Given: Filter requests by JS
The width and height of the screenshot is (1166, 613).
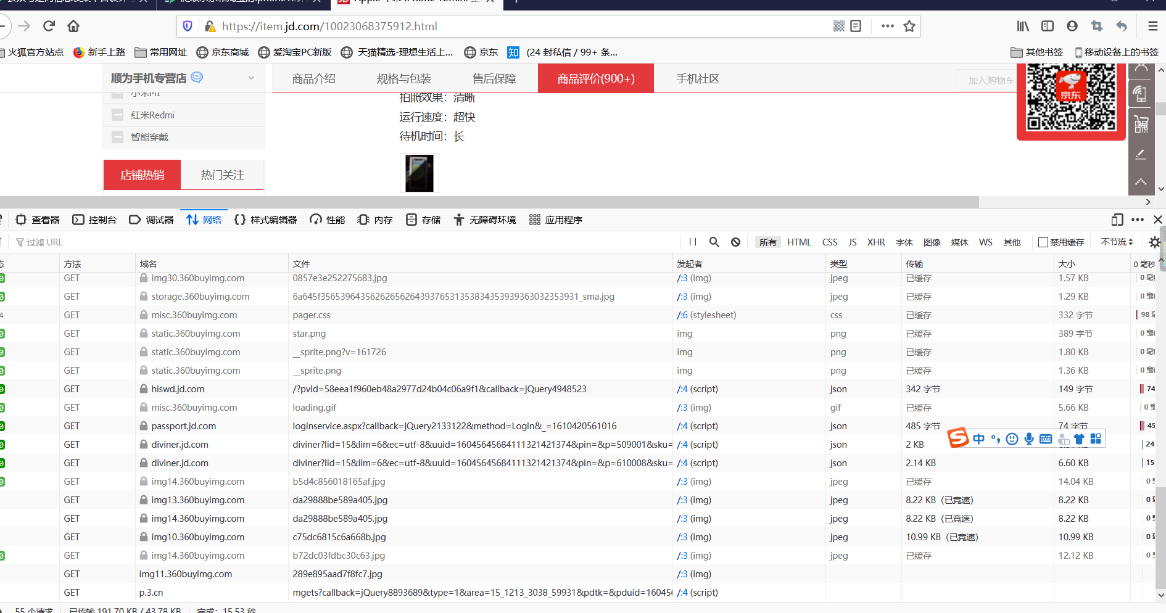Looking at the screenshot, I should (853, 242).
